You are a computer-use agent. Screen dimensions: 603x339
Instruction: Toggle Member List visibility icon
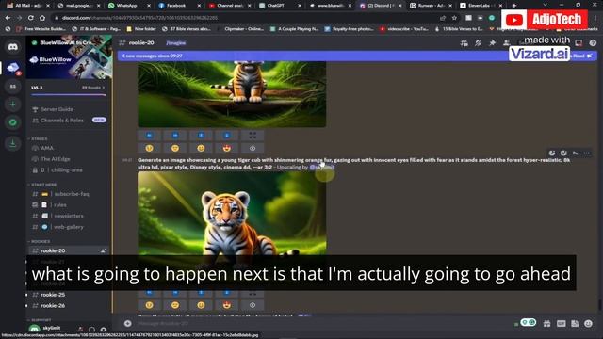pos(507,43)
